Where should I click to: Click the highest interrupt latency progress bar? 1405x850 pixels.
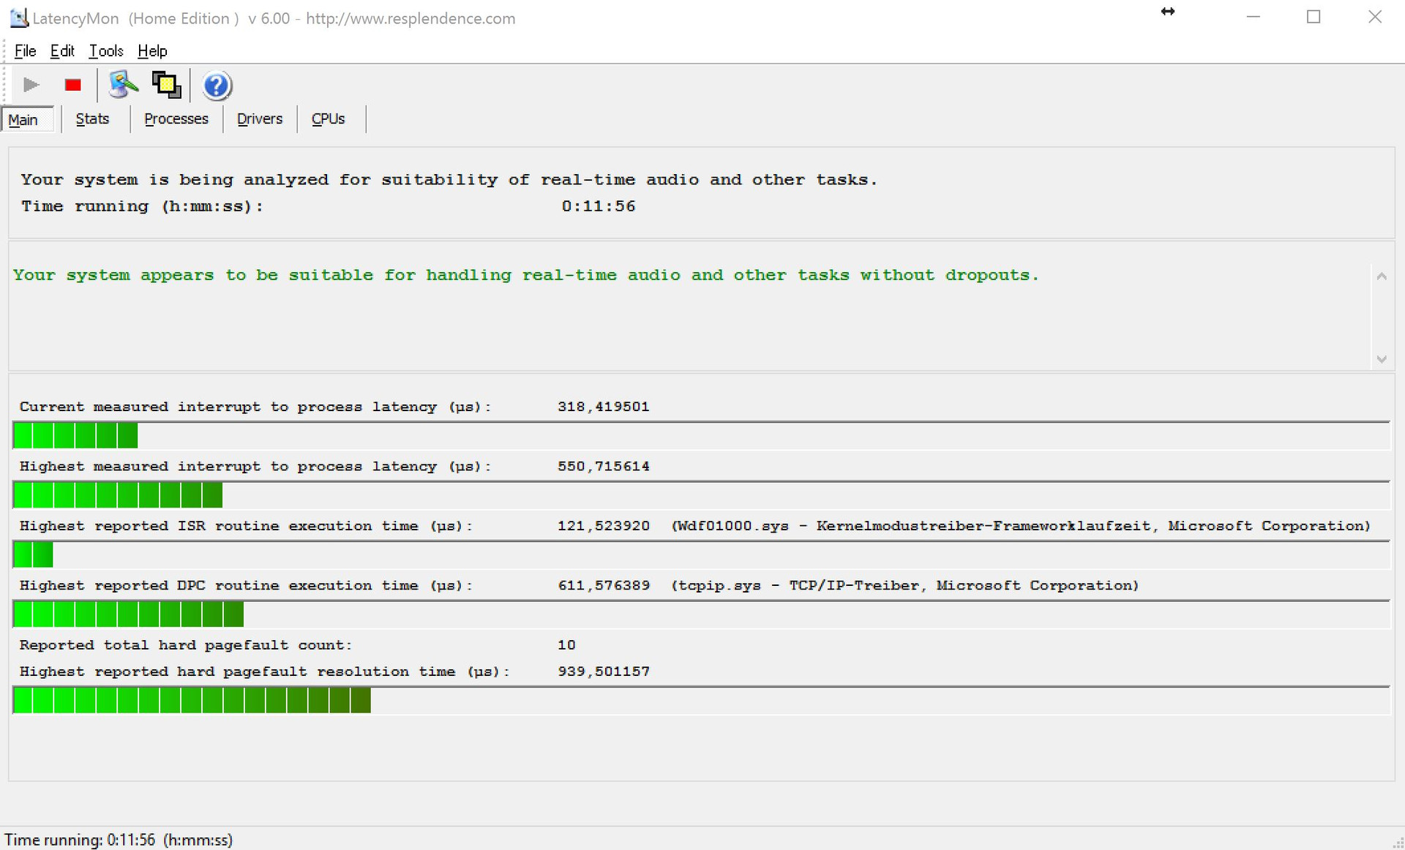[701, 495]
